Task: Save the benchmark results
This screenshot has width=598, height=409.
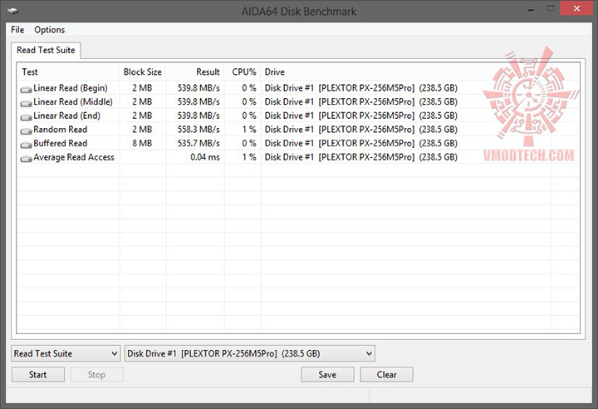Action: [x=327, y=375]
